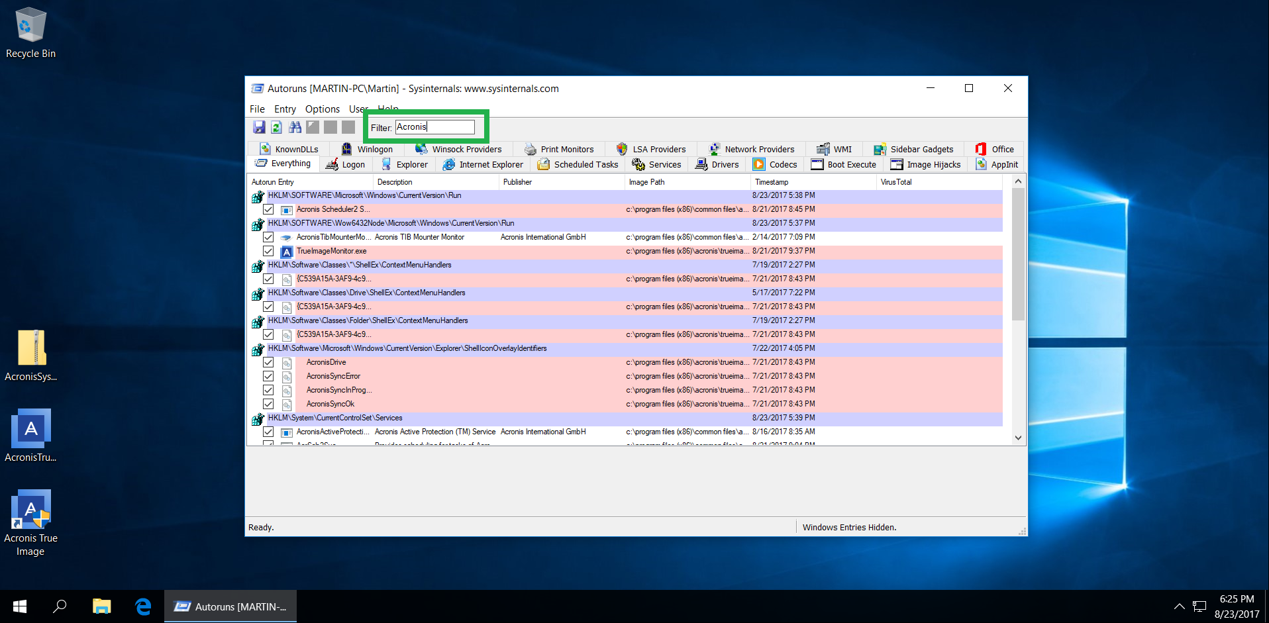Sort by the Timestamp column header

tap(813, 182)
